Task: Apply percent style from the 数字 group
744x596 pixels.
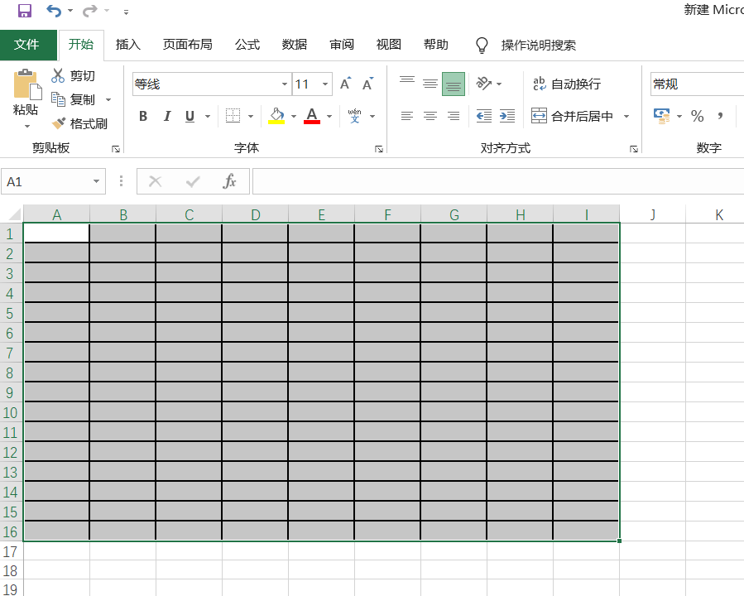Action: [698, 116]
